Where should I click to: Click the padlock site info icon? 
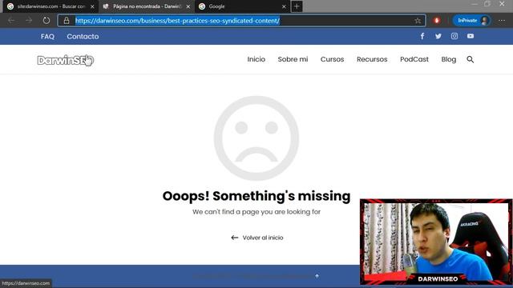coord(67,21)
